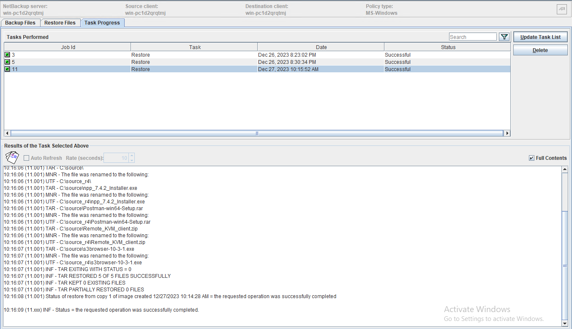Click log line UTF C:\source_r4\s3browser-10-3-1.exe
The width and height of the screenshot is (572, 329).
pyautogui.click(x=73, y=263)
